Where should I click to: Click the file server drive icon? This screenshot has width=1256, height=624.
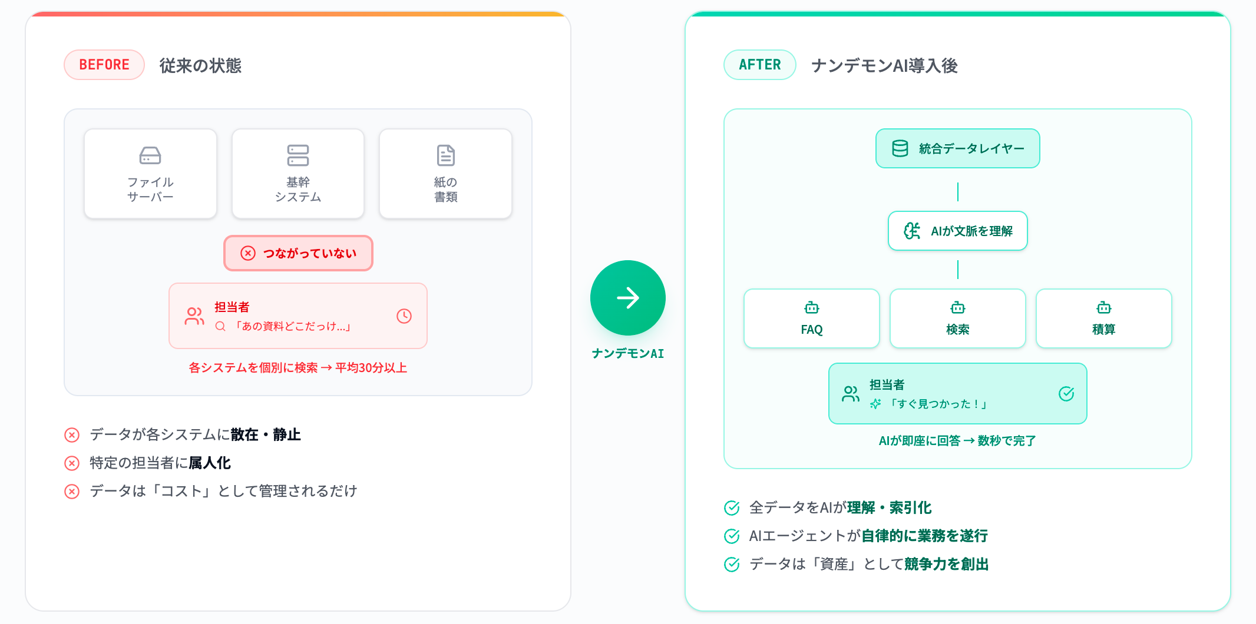150,155
